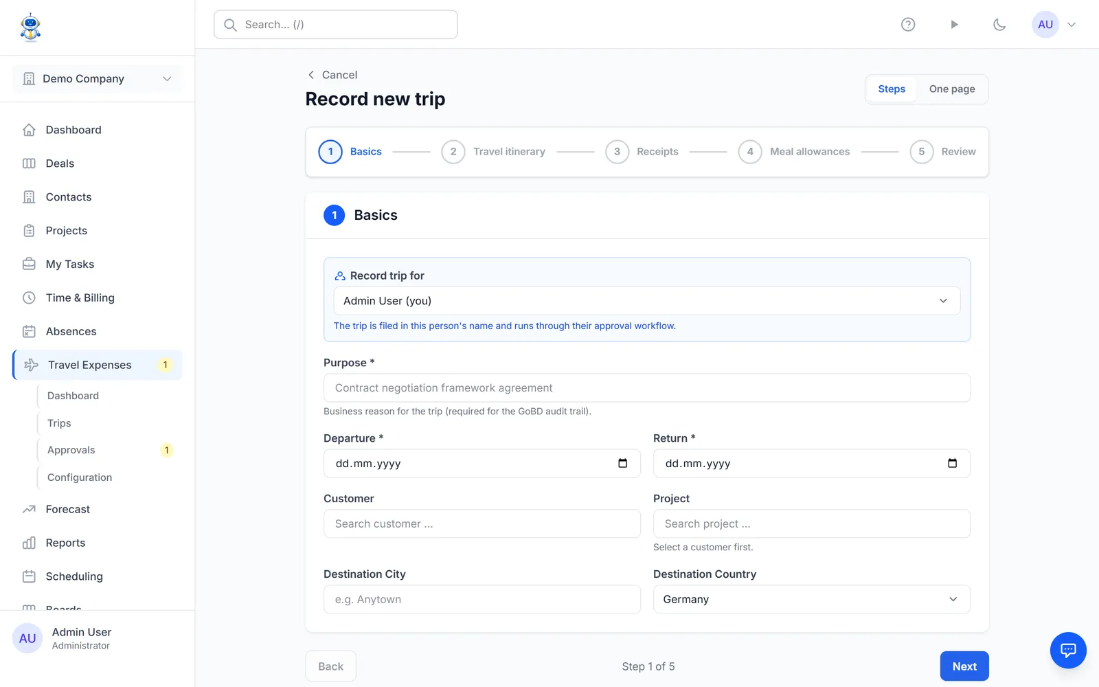Open Time & Billing in sidebar
This screenshot has width=1099, height=687.
click(97, 298)
